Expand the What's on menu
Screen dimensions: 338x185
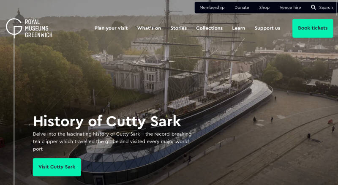149,28
